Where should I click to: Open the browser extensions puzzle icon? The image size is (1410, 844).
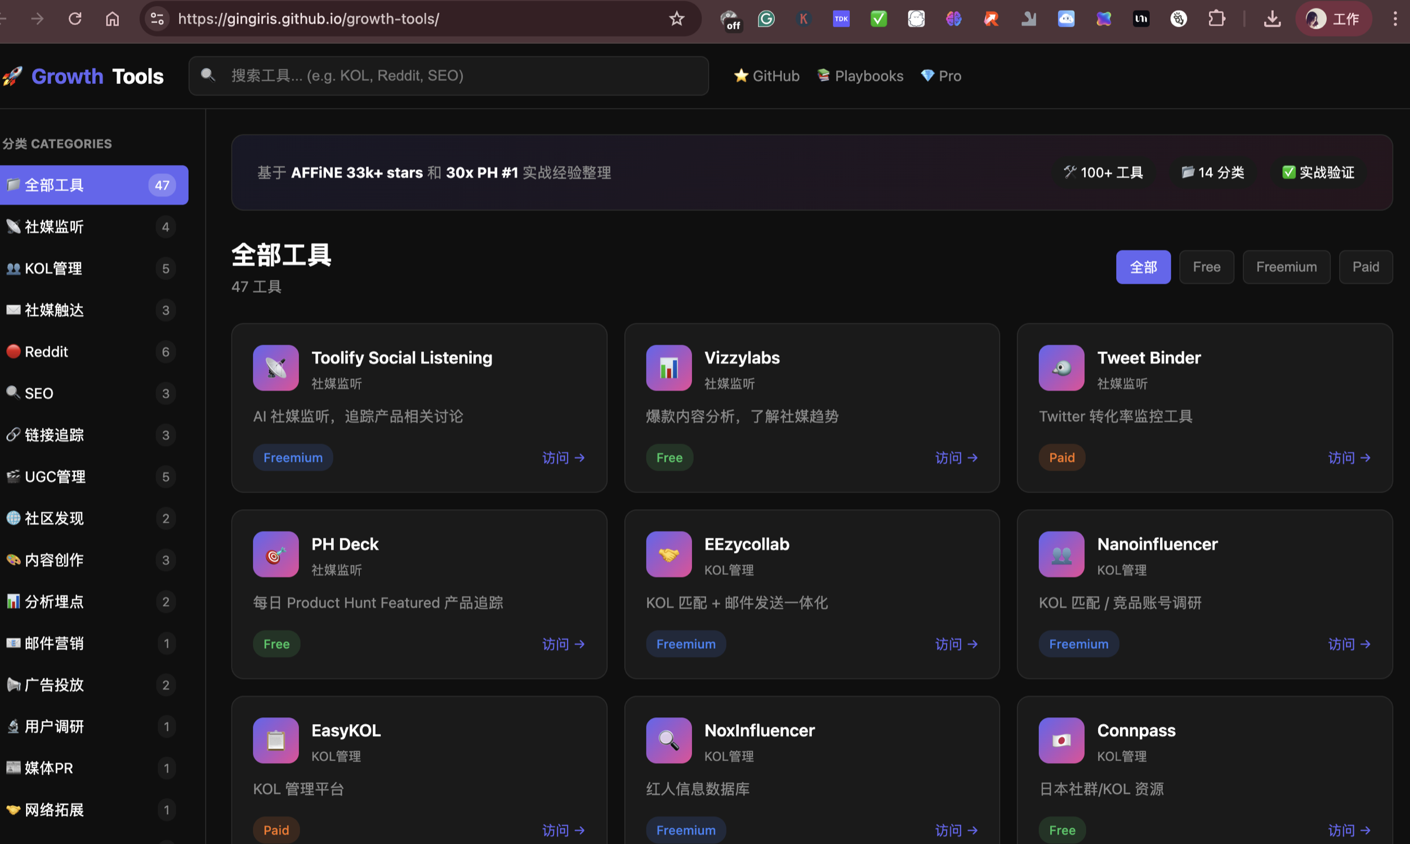click(1216, 19)
